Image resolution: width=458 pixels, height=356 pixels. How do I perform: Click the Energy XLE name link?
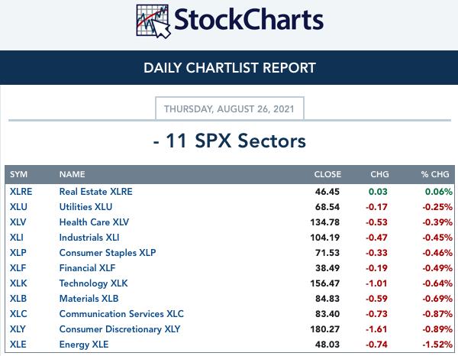[84, 345]
